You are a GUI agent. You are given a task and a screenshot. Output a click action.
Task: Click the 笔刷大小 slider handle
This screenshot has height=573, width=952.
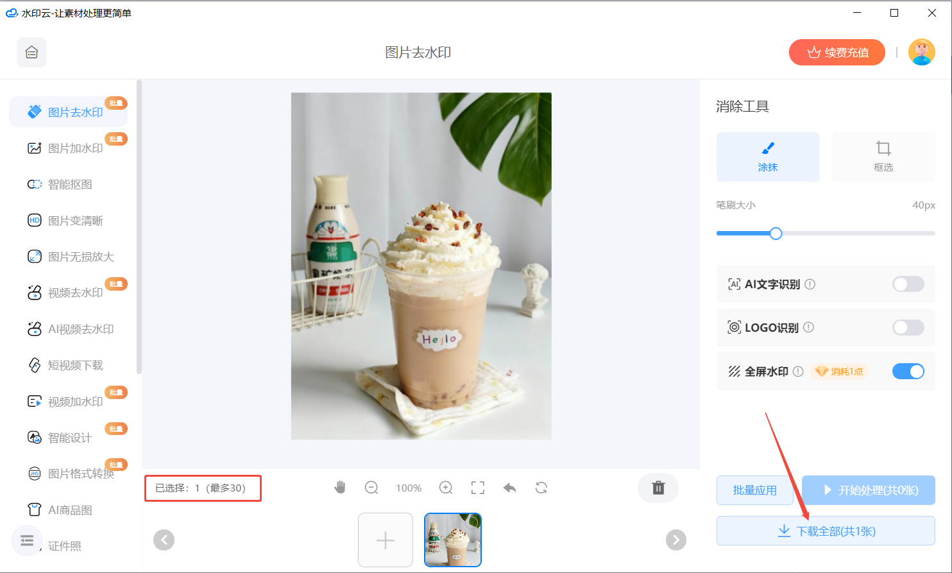[776, 234]
